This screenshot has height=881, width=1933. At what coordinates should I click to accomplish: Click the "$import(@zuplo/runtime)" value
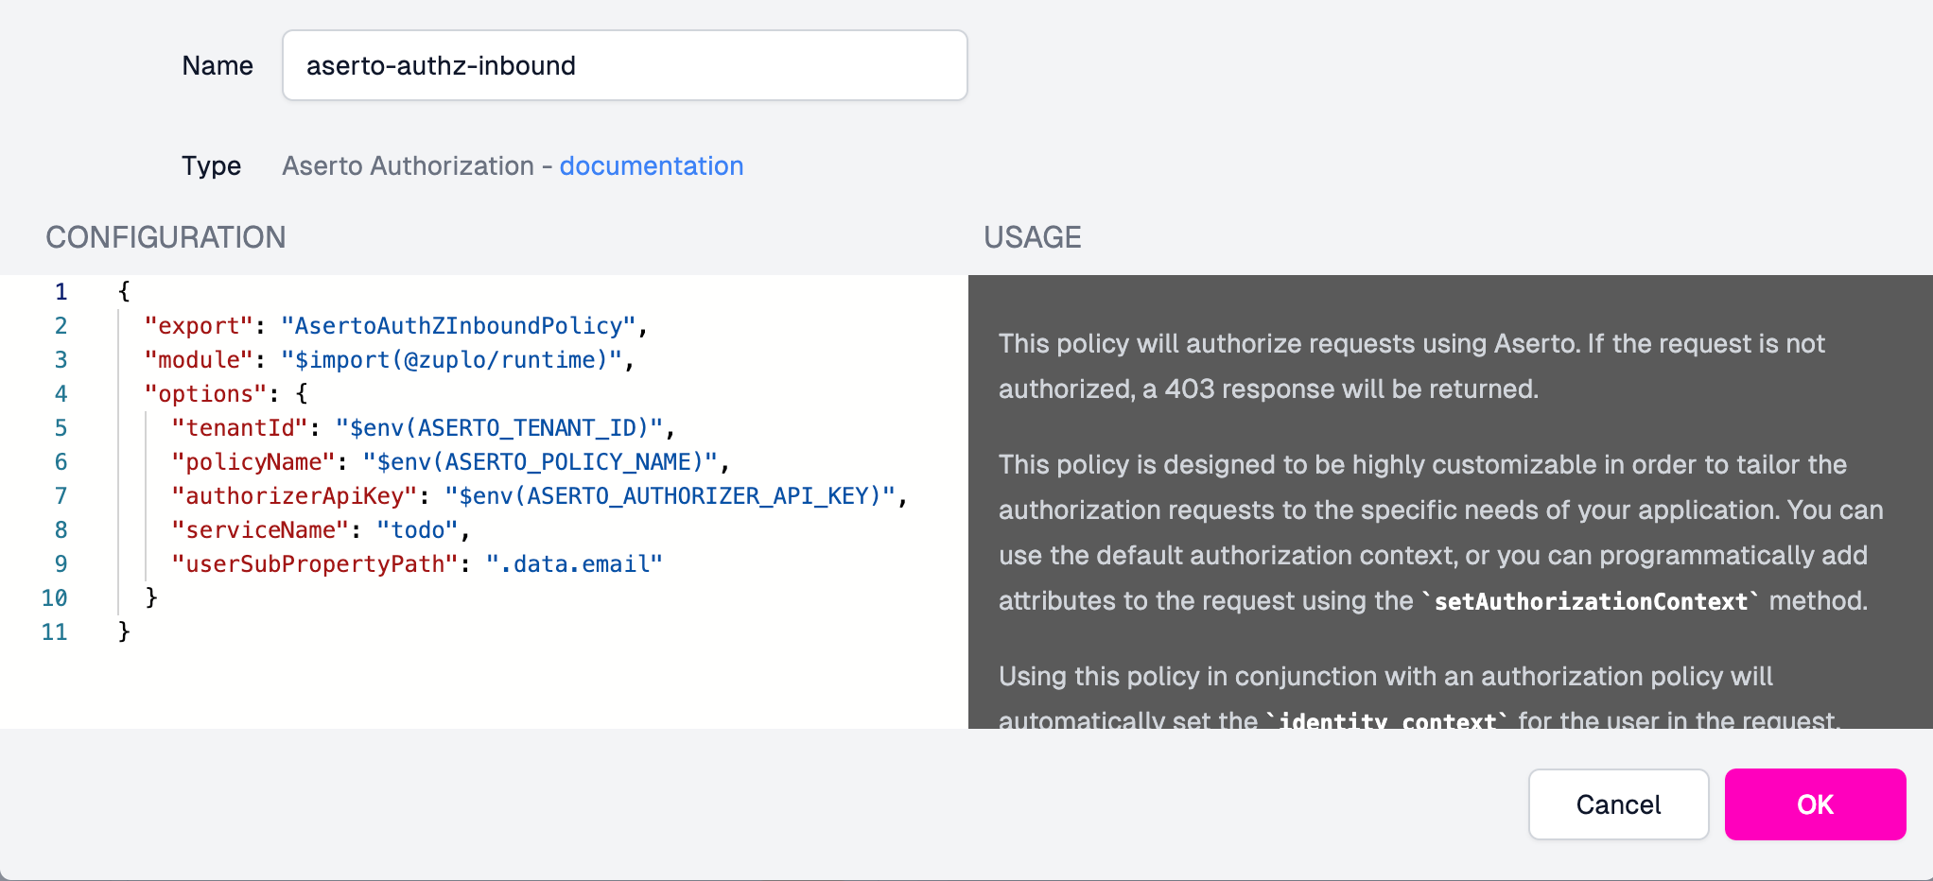click(452, 360)
